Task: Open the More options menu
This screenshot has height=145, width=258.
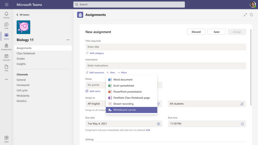Action: [122, 72]
